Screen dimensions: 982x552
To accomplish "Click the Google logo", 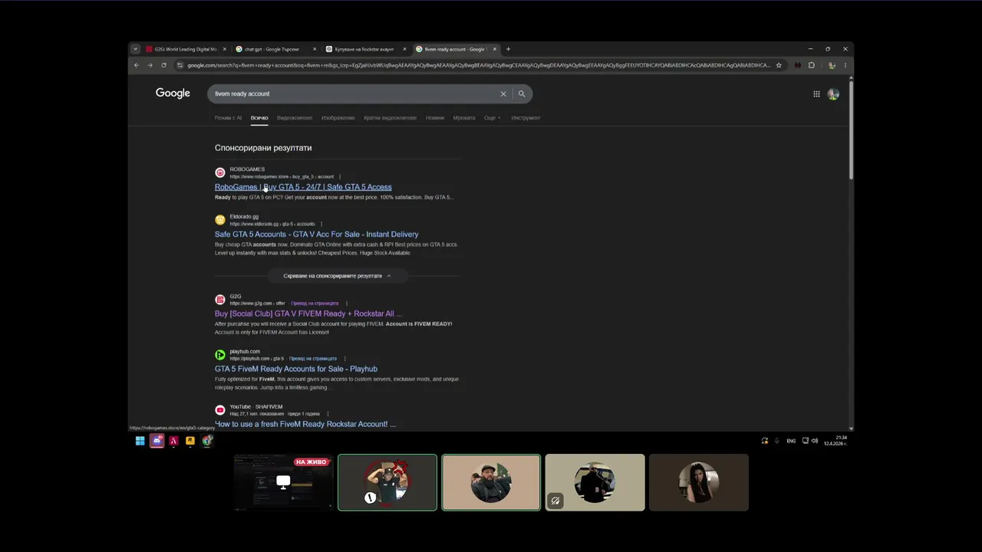I will [173, 93].
